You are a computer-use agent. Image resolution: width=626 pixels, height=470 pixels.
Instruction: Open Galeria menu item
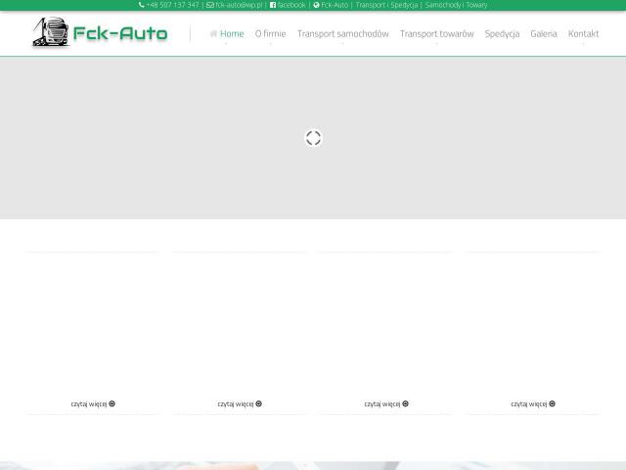(x=544, y=33)
